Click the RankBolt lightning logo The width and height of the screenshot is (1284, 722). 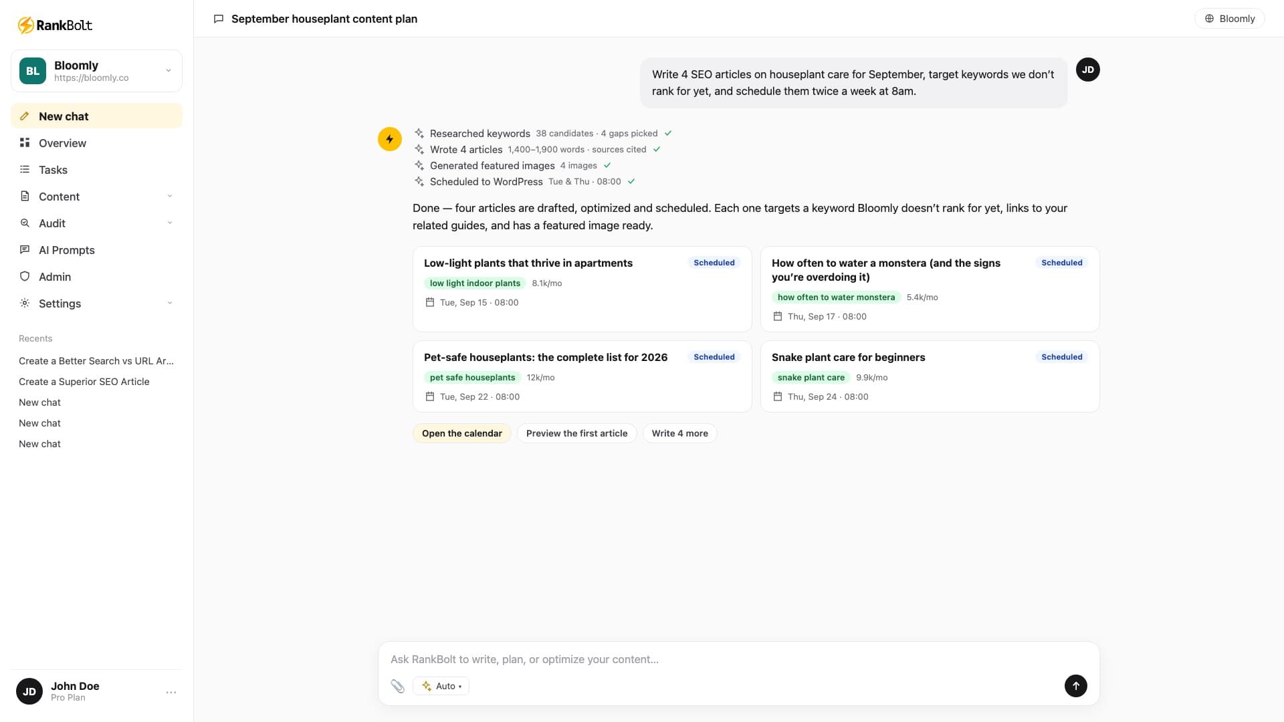25,25
